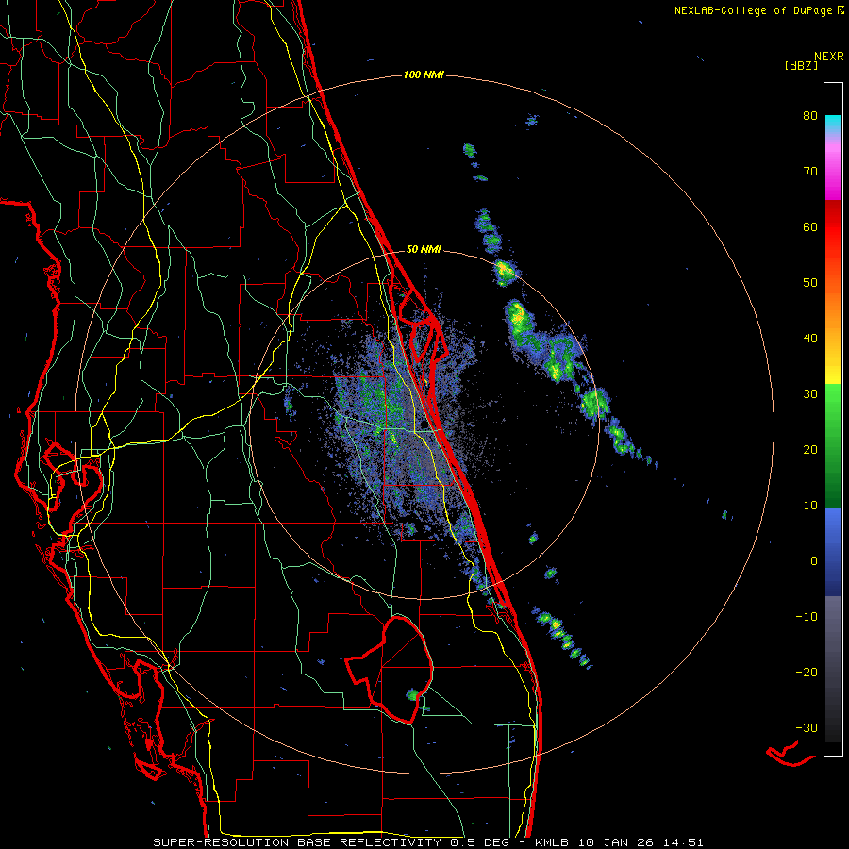Image resolution: width=849 pixels, height=849 pixels.
Task: Click the 50 NMI range ring label
Action: pos(424,250)
